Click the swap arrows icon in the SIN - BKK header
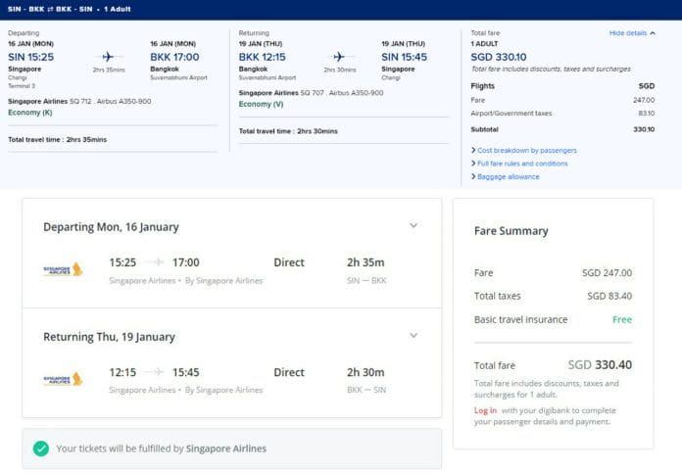The width and height of the screenshot is (682, 473). (50, 9)
